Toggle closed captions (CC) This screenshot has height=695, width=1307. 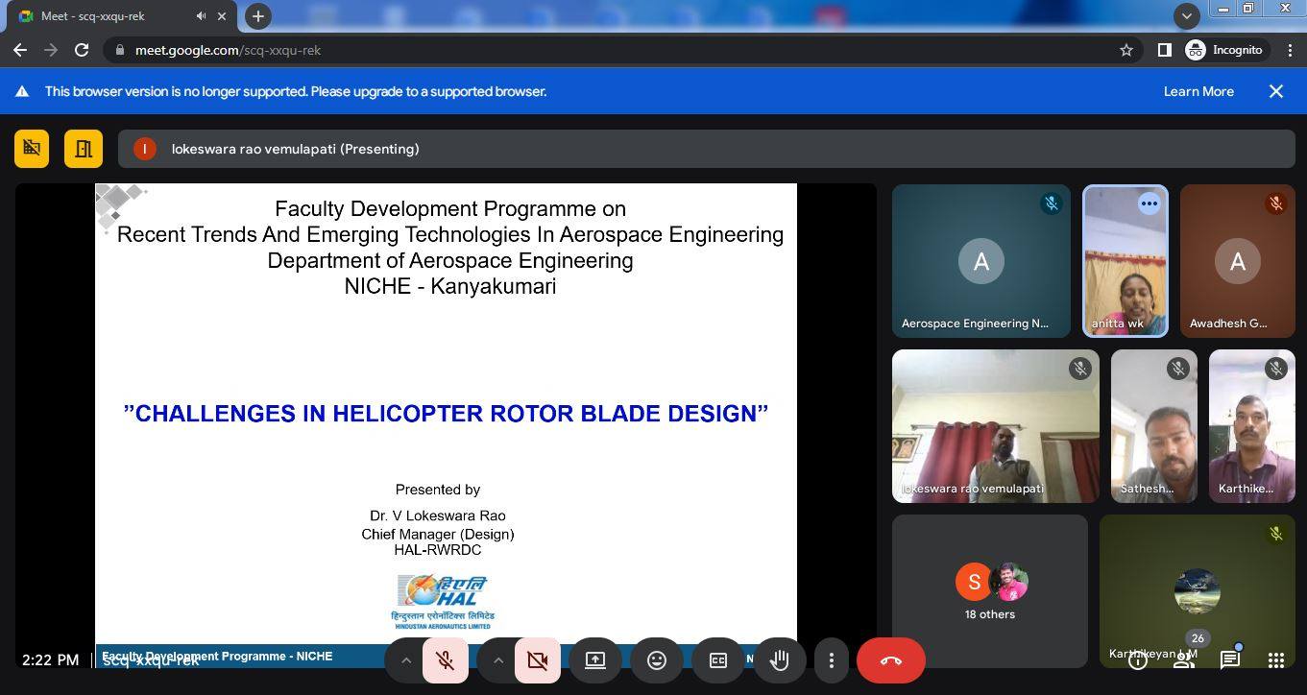tap(718, 660)
